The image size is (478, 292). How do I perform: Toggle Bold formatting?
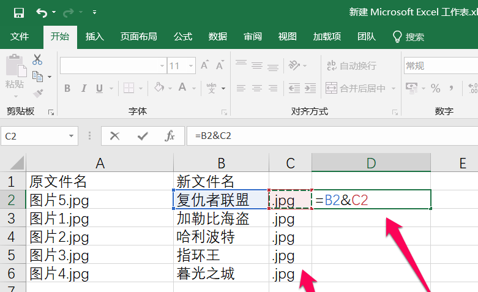tap(67, 88)
